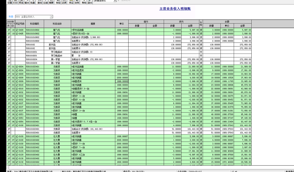Select unit price cell 1990.00000

pyautogui.click(x=122, y=107)
